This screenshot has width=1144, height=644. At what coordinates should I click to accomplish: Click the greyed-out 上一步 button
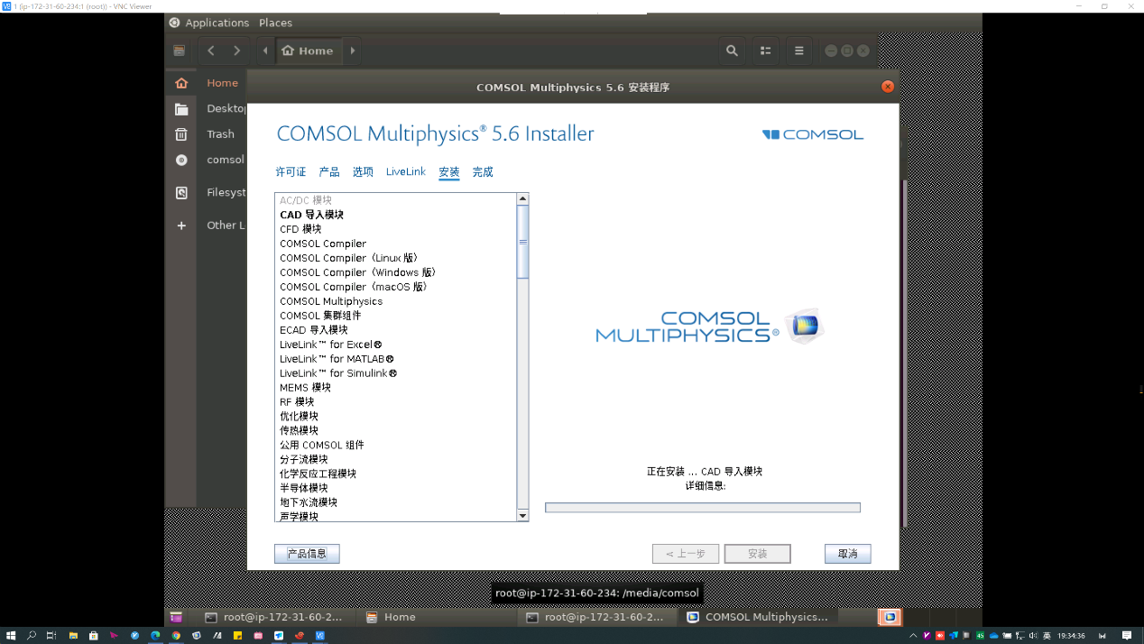pos(686,554)
